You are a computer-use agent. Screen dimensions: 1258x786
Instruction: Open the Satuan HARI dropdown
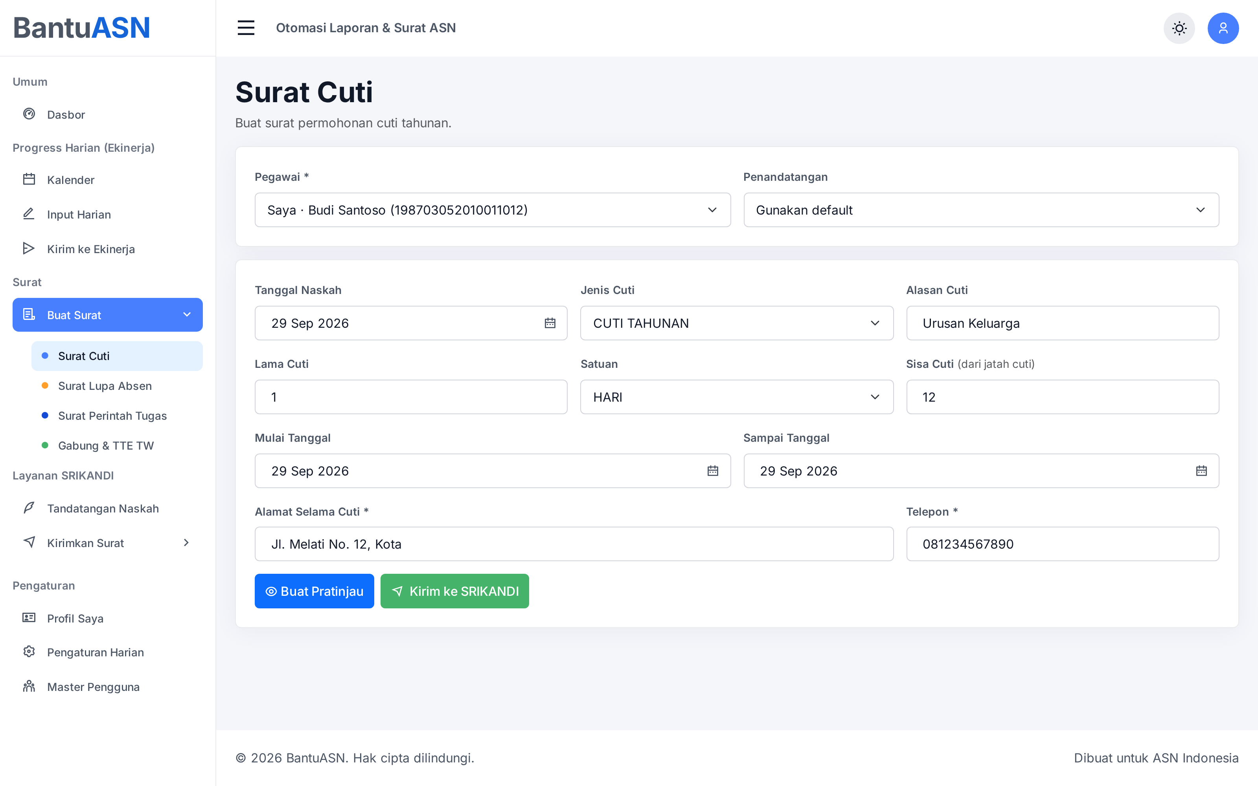(737, 397)
